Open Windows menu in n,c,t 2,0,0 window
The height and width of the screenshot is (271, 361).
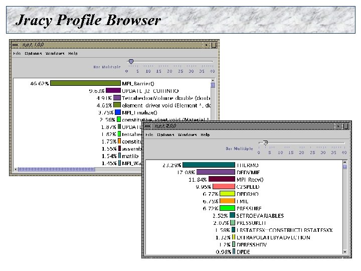tap(187, 135)
